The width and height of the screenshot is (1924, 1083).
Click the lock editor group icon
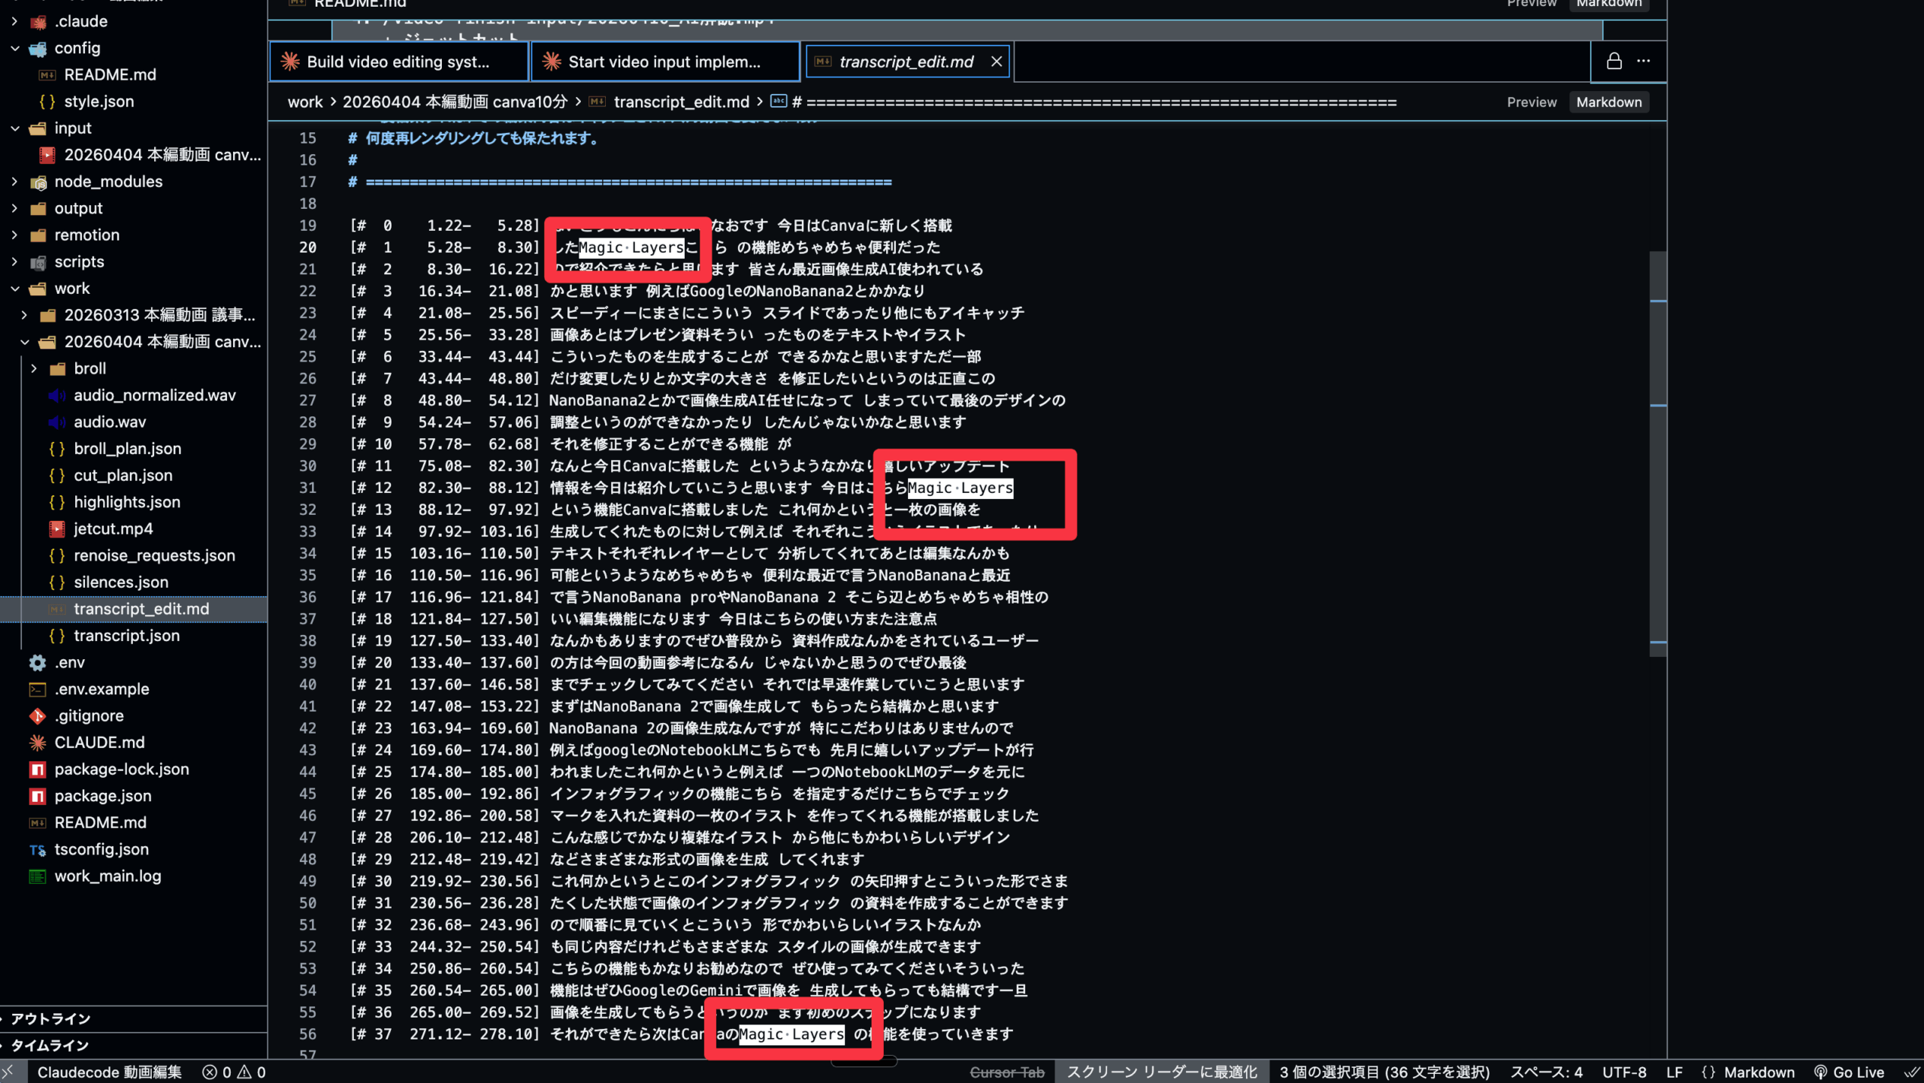(1614, 61)
